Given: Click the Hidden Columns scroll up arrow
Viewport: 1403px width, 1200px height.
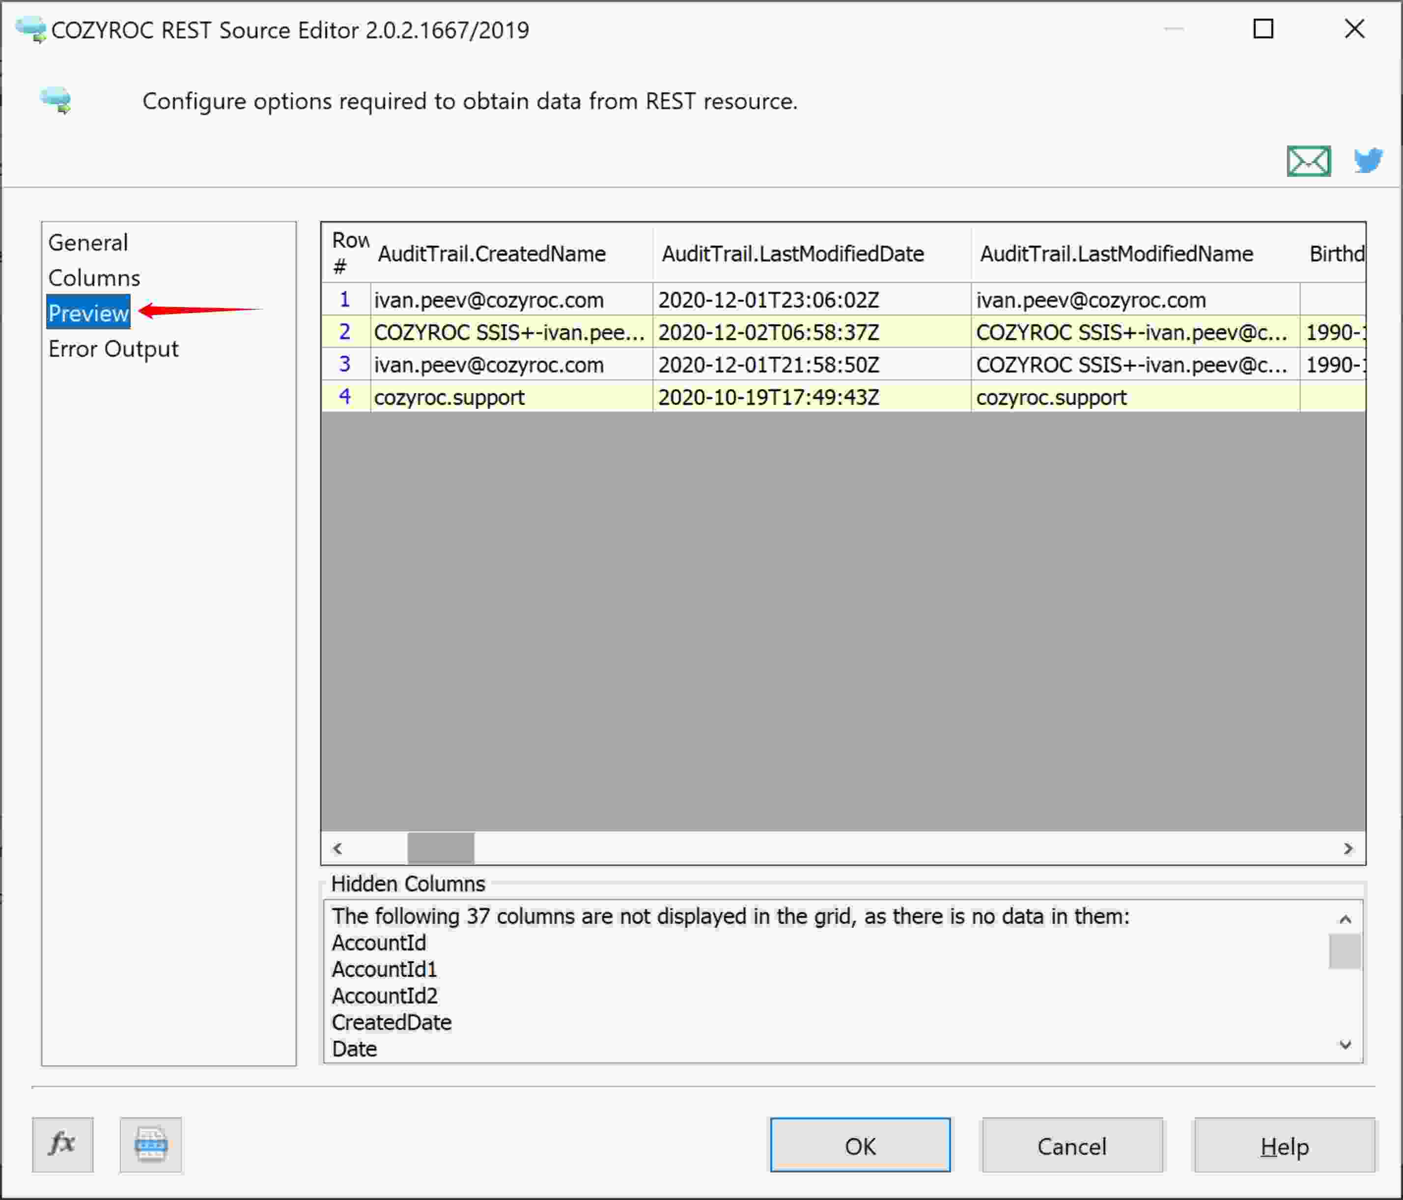Looking at the screenshot, I should pyautogui.click(x=1346, y=919).
